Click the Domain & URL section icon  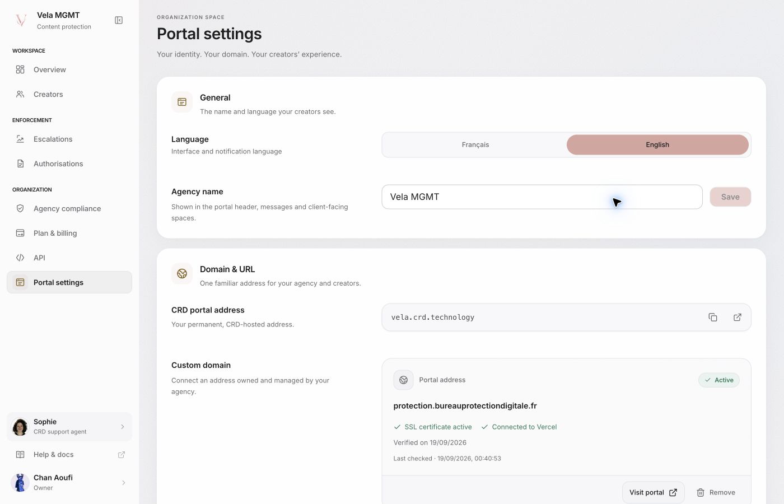tap(182, 274)
